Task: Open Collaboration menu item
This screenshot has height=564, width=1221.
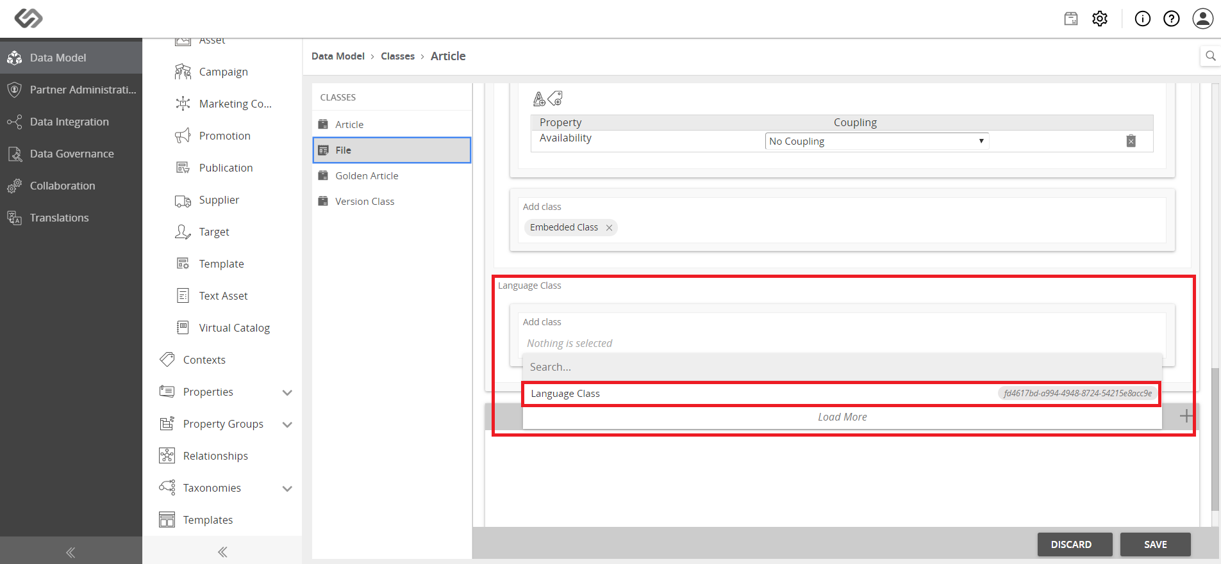Action: click(71, 186)
